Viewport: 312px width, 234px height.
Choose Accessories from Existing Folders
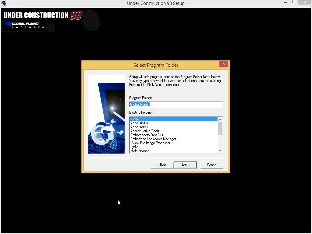(x=173, y=127)
